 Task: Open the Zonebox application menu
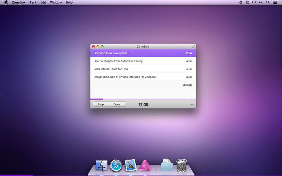click(x=19, y=2)
